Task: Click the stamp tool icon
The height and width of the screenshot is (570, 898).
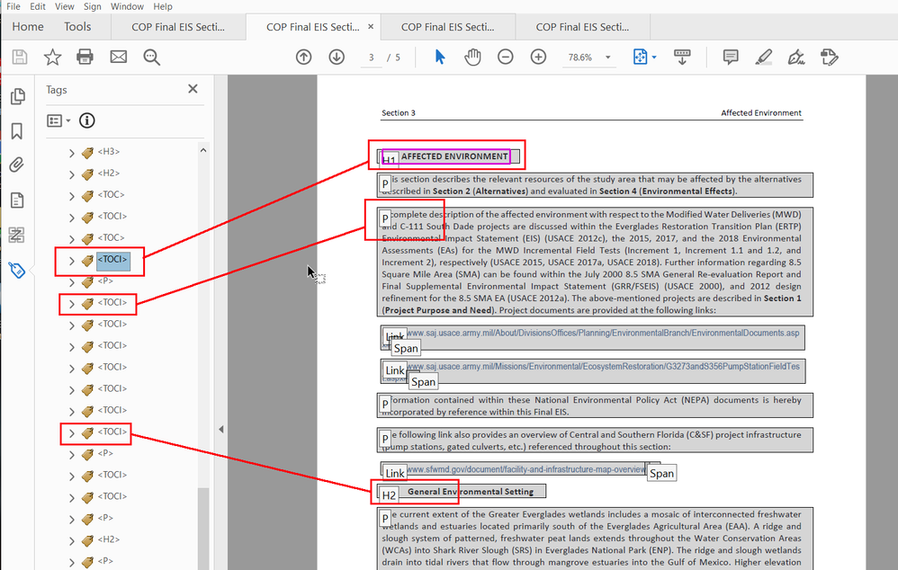Action: (830, 57)
